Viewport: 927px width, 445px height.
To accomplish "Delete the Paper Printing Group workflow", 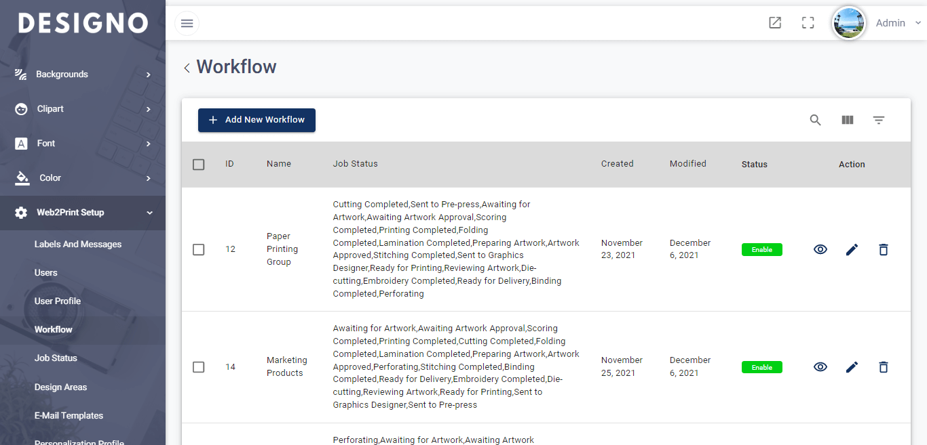I will pyautogui.click(x=883, y=249).
